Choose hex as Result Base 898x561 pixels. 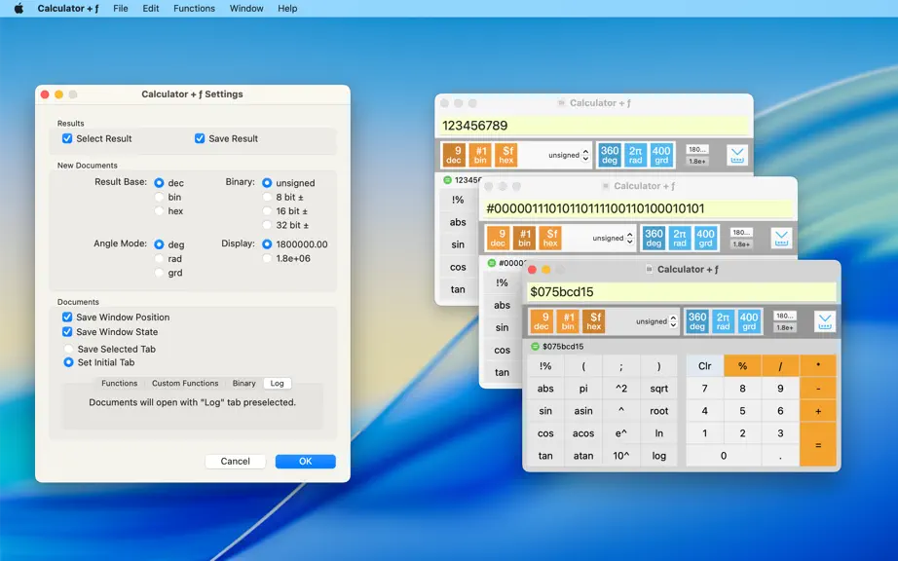click(x=159, y=211)
